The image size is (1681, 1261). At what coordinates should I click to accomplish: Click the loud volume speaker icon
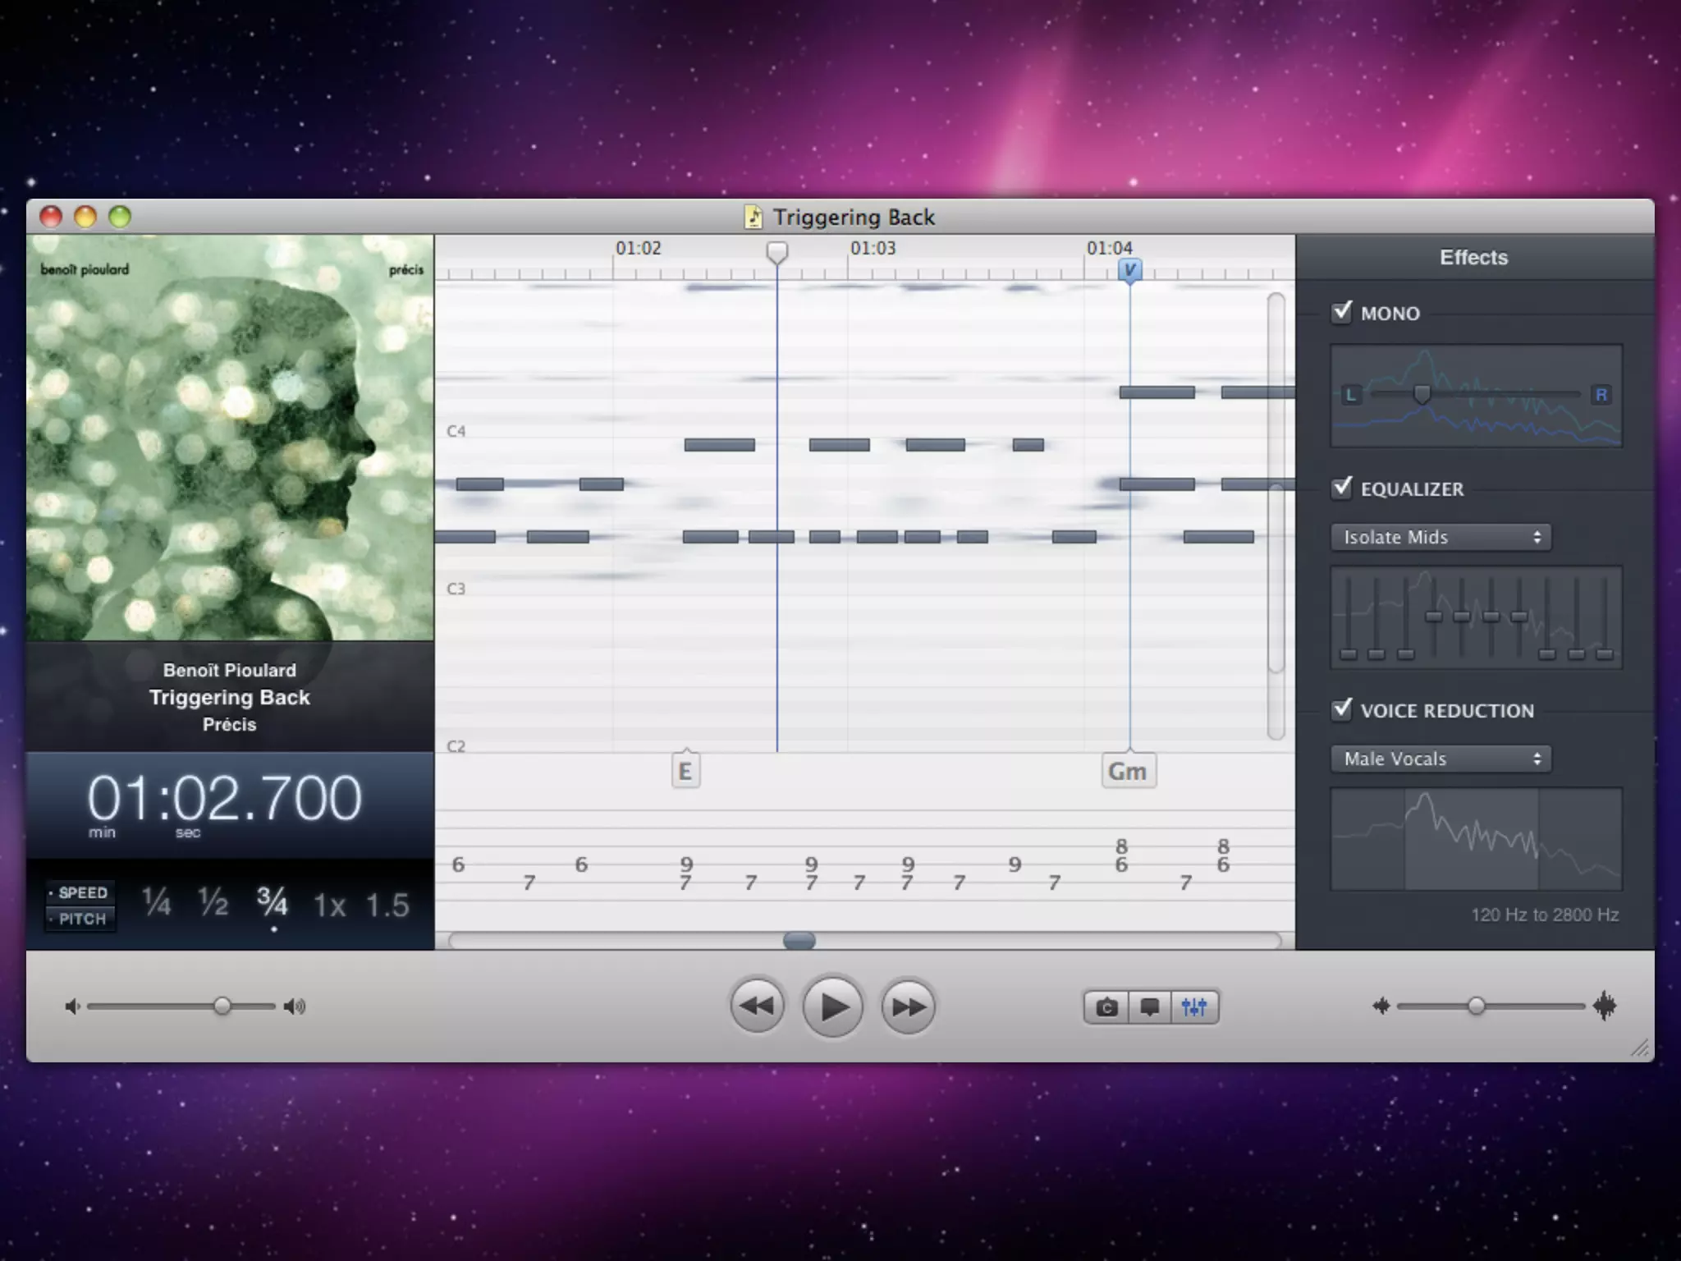tap(295, 1007)
